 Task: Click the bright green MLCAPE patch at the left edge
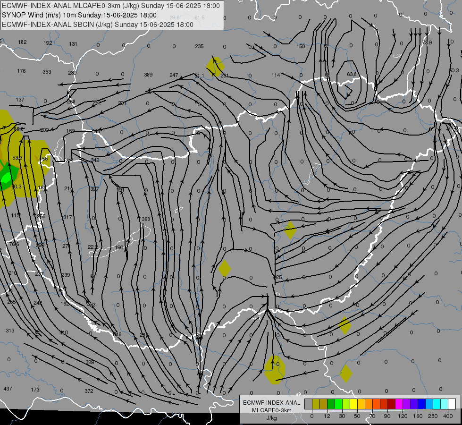(7, 177)
